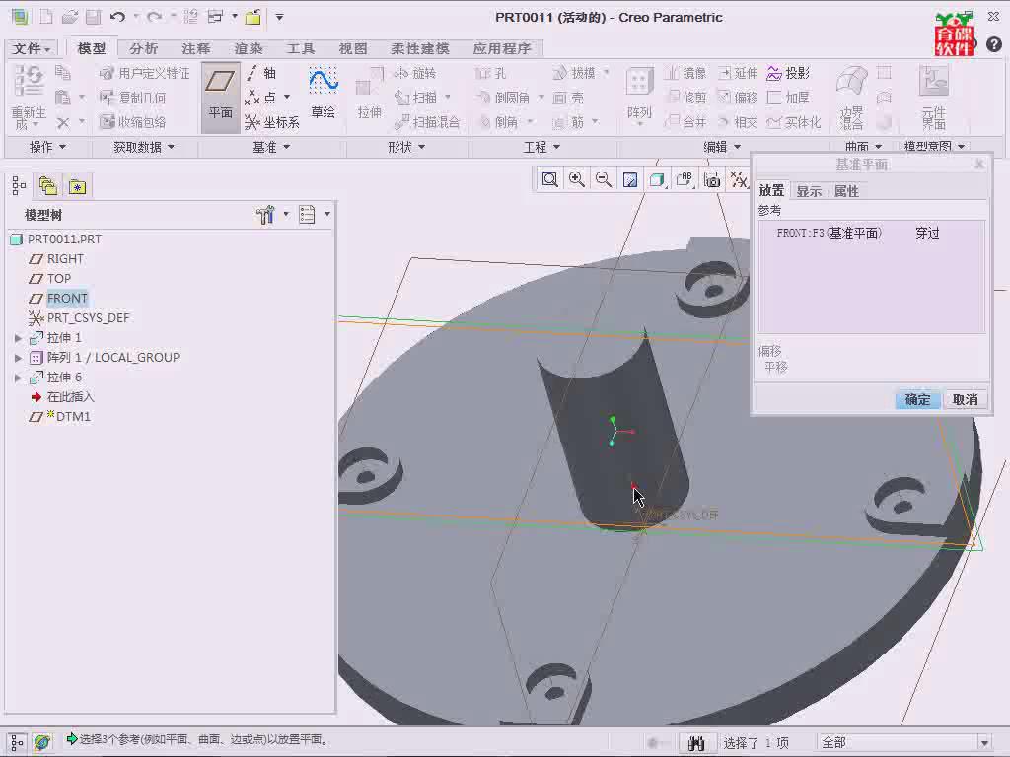Create a new file from quick access toolbar

tap(46, 17)
